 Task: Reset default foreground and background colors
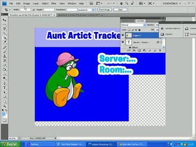pos(3,110)
